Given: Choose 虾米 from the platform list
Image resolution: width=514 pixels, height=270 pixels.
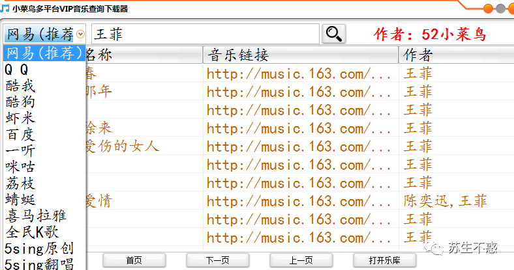Looking at the screenshot, I should (44, 118).
